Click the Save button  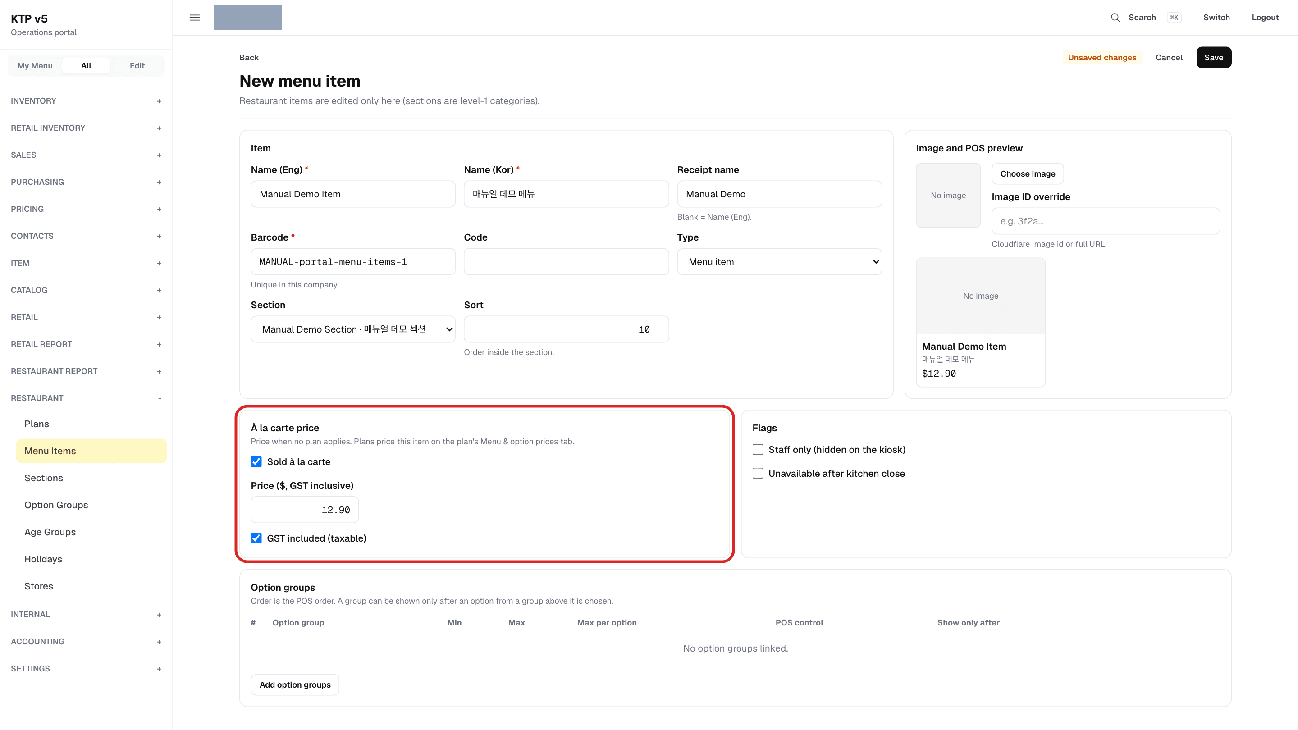pyautogui.click(x=1213, y=57)
